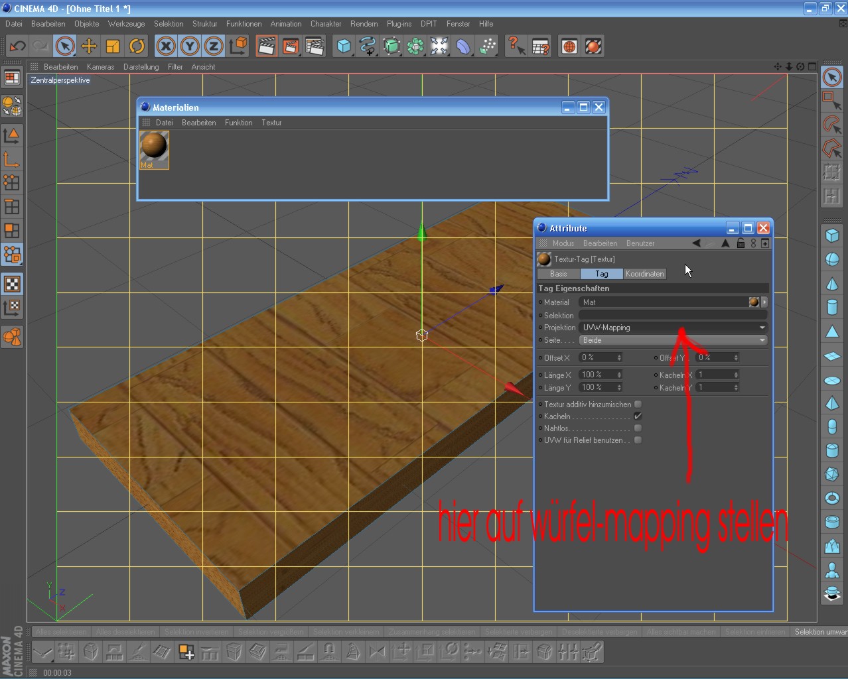Image resolution: width=848 pixels, height=679 pixels.
Task: Click the sphere icon in right palette
Action: click(832, 260)
